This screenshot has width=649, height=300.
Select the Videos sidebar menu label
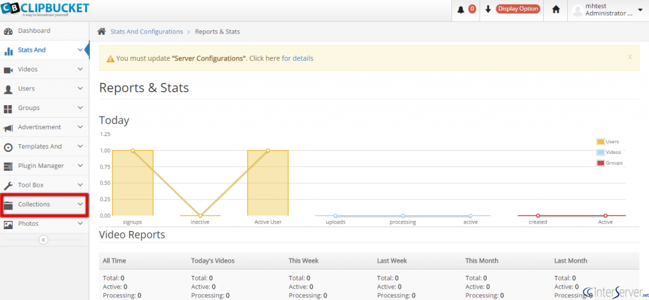point(28,70)
